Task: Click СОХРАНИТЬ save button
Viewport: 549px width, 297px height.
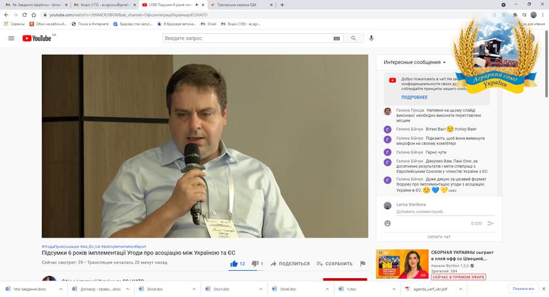Action: (335, 264)
